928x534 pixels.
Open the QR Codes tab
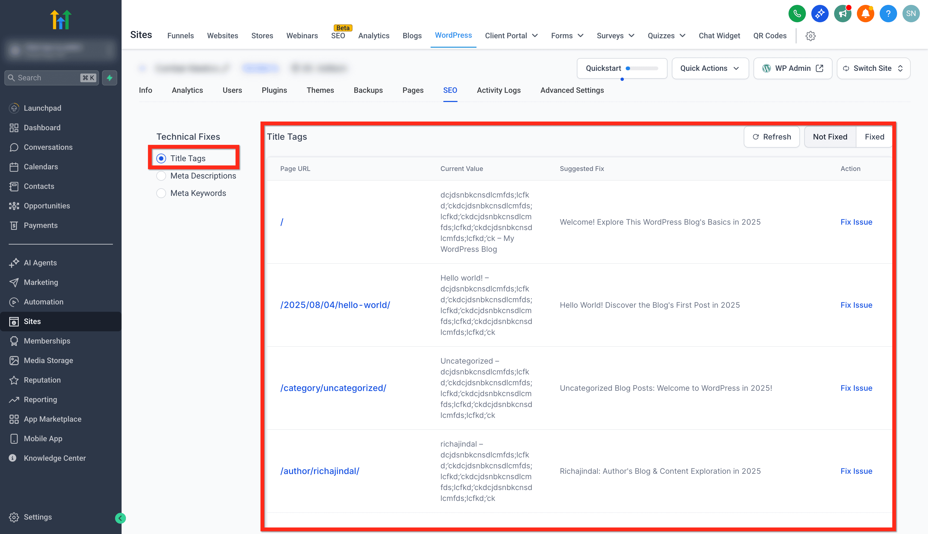click(770, 36)
